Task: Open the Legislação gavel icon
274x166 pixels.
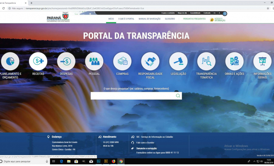Action: click(178, 61)
